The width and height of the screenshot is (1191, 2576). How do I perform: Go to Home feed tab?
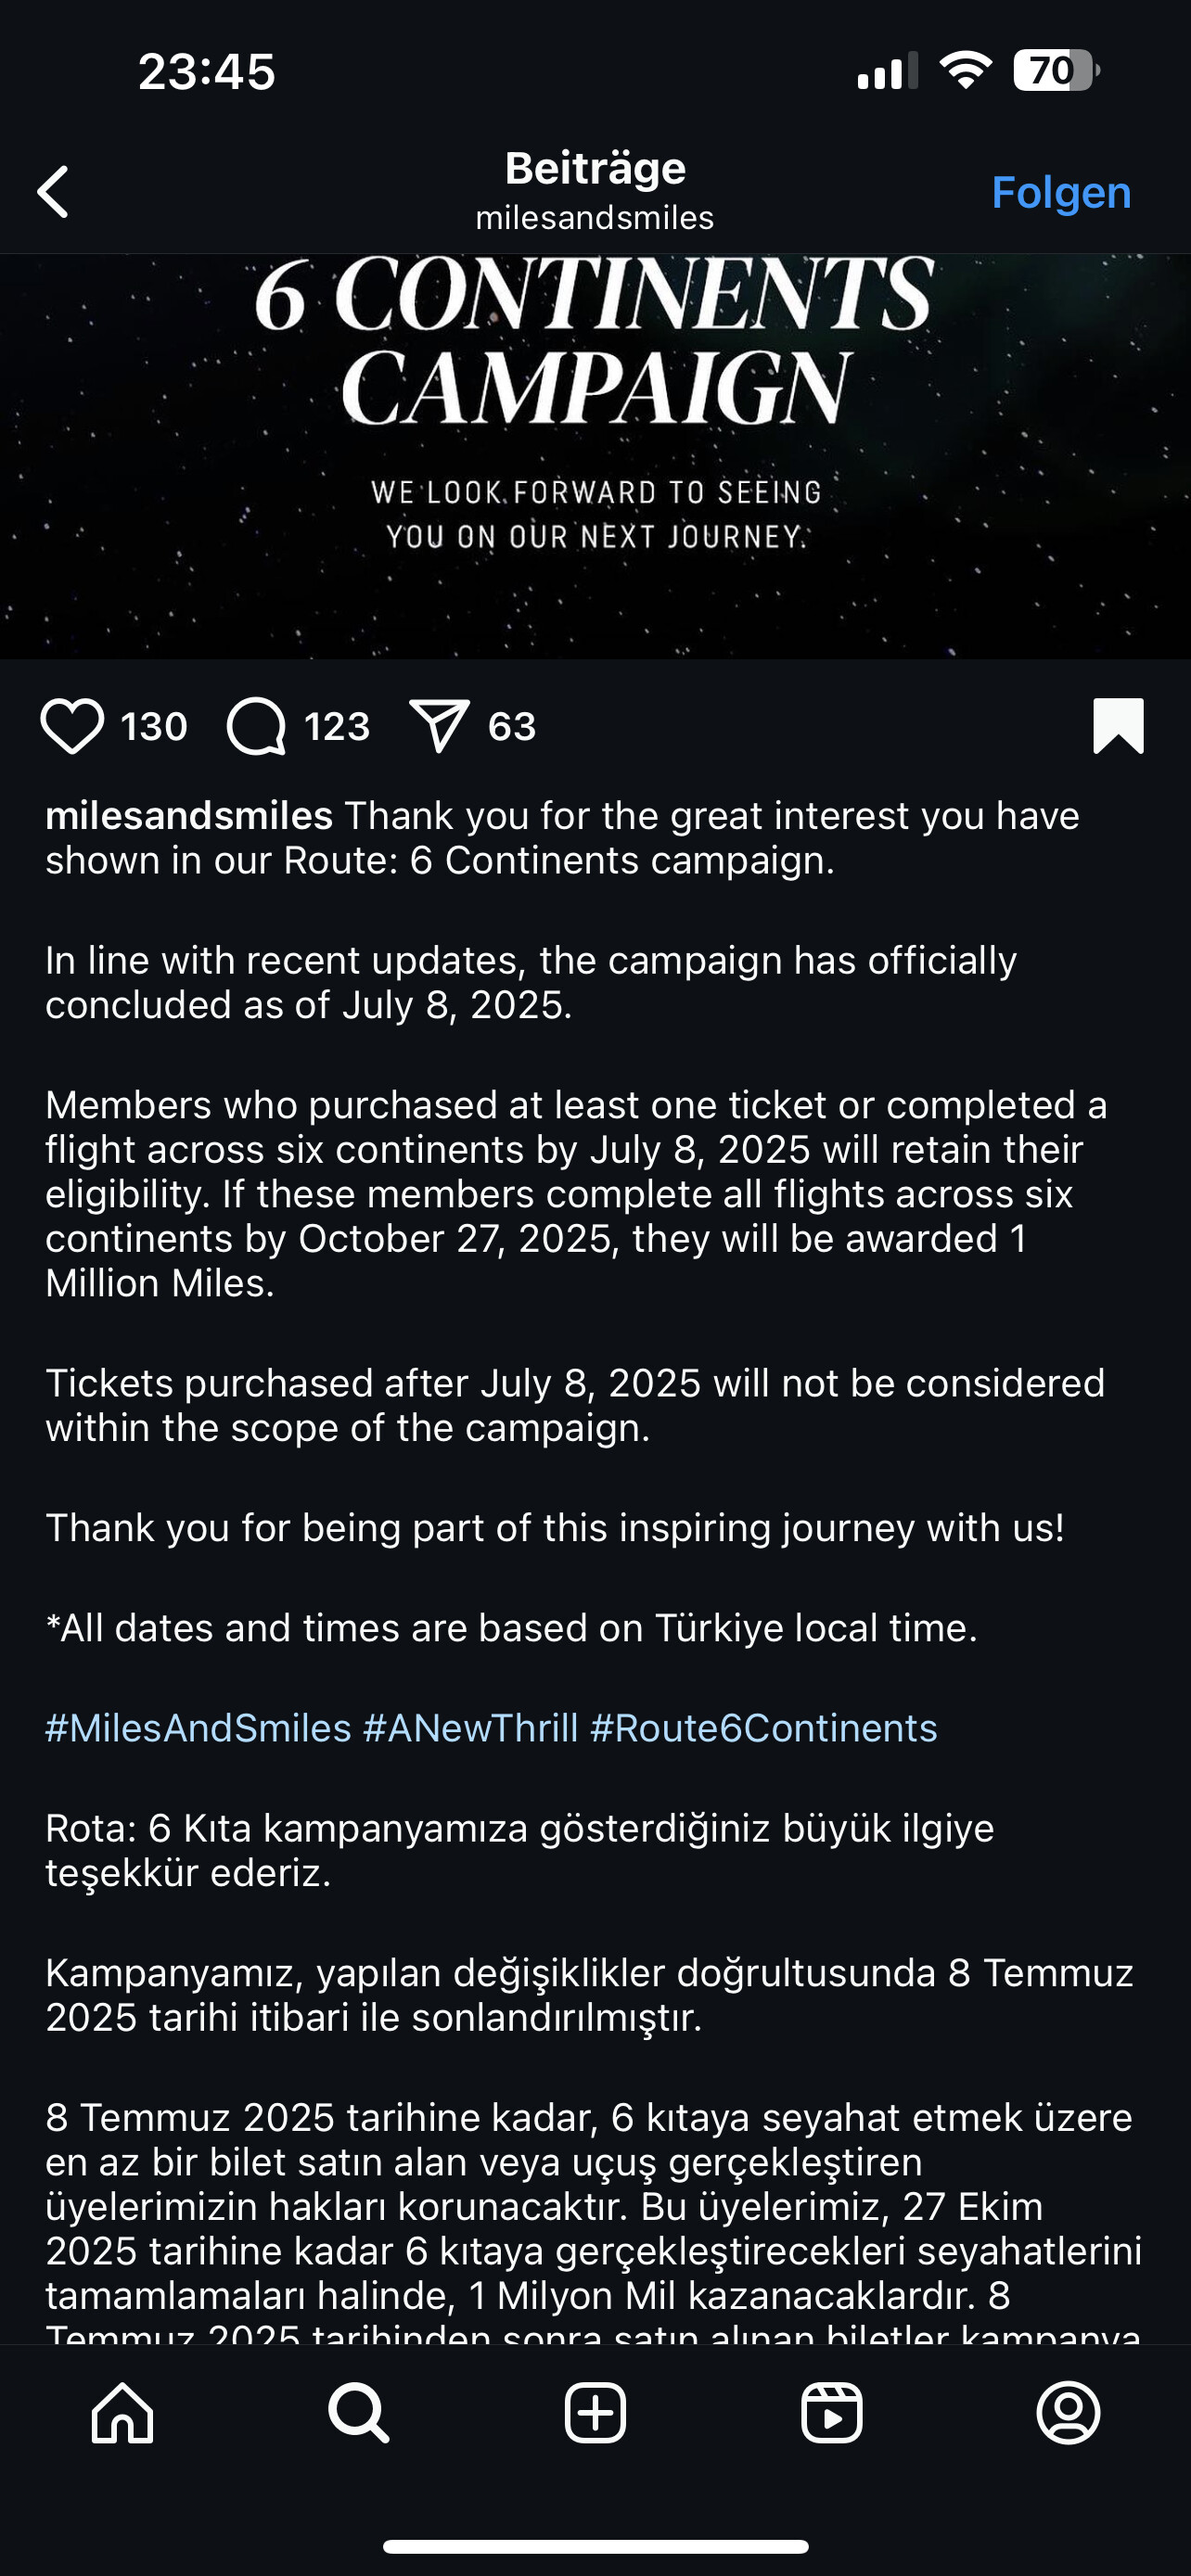click(122, 2412)
